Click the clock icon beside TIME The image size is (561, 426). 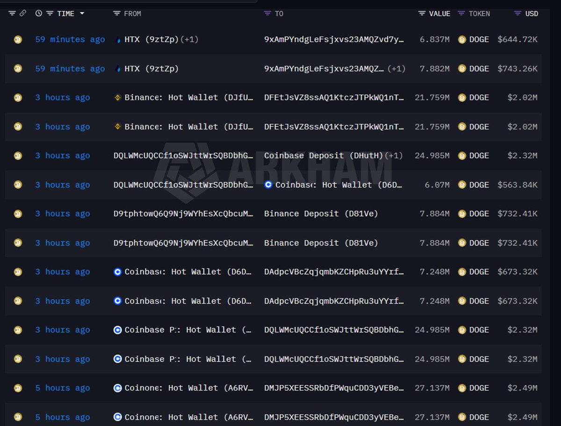pos(38,14)
